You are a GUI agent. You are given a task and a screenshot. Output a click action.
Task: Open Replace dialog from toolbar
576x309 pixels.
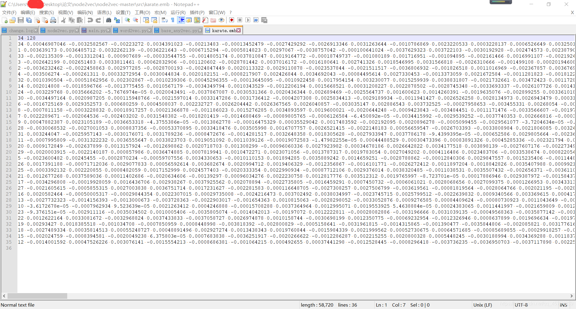tap(117, 20)
